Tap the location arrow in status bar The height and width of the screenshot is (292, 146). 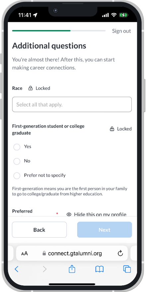tap(35, 15)
